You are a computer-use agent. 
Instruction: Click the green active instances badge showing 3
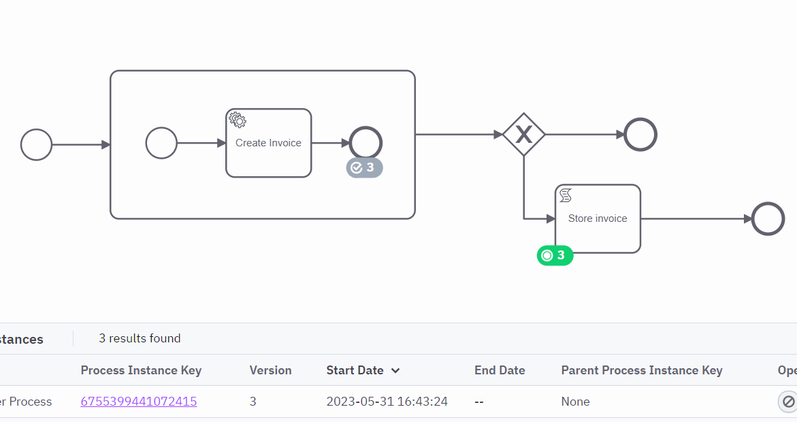(555, 255)
